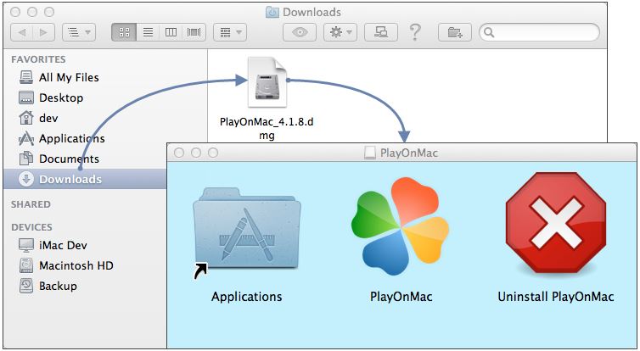Open the path list dropdown

(x=79, y=32)
